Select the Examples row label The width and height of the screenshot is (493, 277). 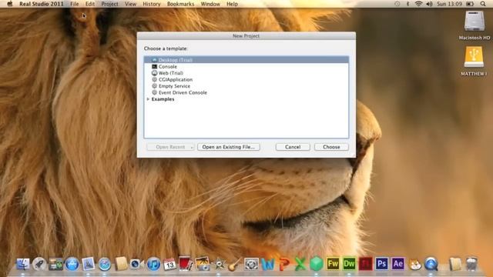click(163, 99)
